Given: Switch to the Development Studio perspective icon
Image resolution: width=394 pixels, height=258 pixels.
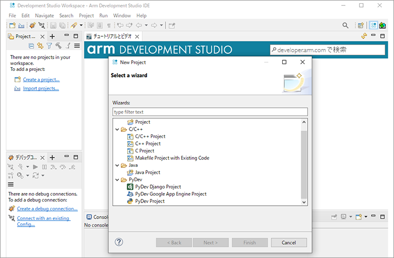Looking at the screenshot, I should tap(374, 26).
